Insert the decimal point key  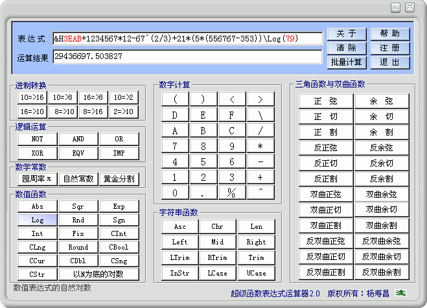(x=203, y=193)
